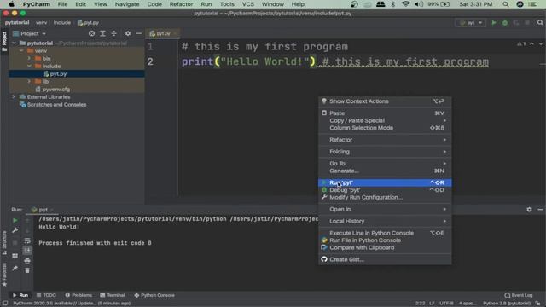Hide the Project panel
This screenshot has height=307, width=546.
pyautogui.click(x=139, y=33)
